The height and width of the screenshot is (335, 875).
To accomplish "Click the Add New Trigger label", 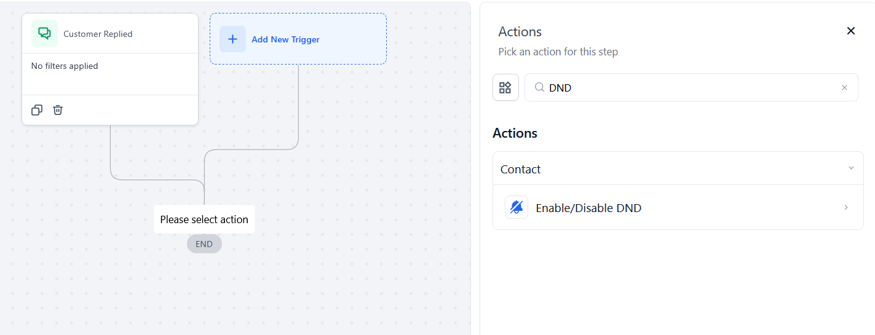I will (x=285, y=39).
